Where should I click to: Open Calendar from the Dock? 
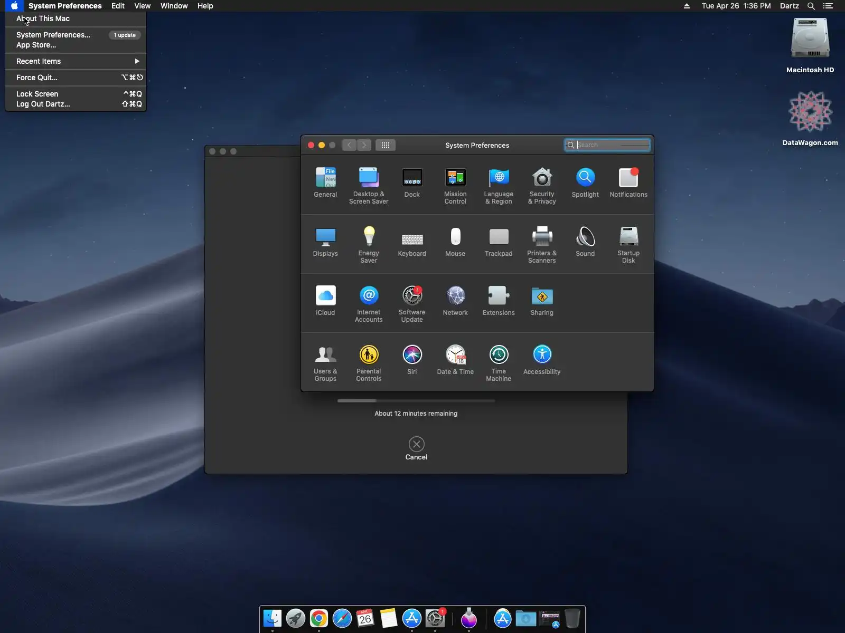coord(365,618)
